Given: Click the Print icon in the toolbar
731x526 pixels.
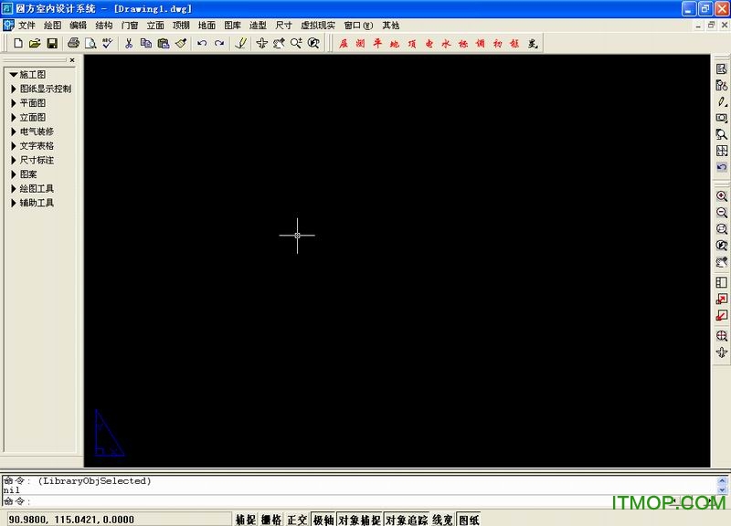Looking at the screenshot, I should pos(73,43).
